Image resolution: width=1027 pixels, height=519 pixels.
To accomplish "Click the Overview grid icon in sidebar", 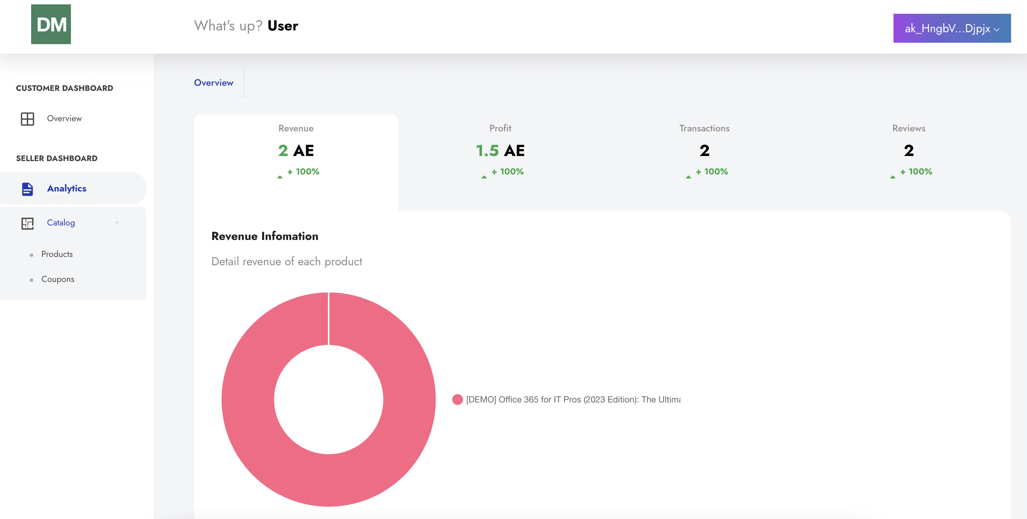I will (x=27, y=119).
